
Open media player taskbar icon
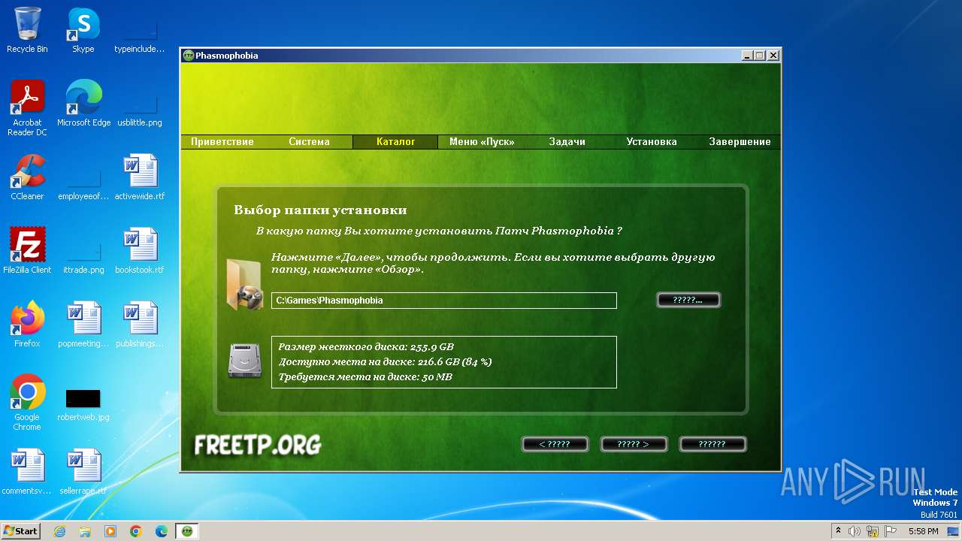(110, 531)
